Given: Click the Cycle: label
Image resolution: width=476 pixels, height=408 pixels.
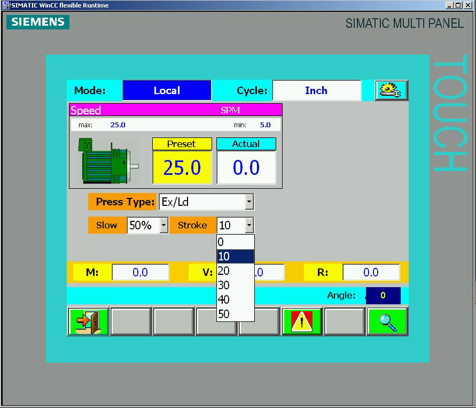Looking at the screenshot, I should coord(252,90).
